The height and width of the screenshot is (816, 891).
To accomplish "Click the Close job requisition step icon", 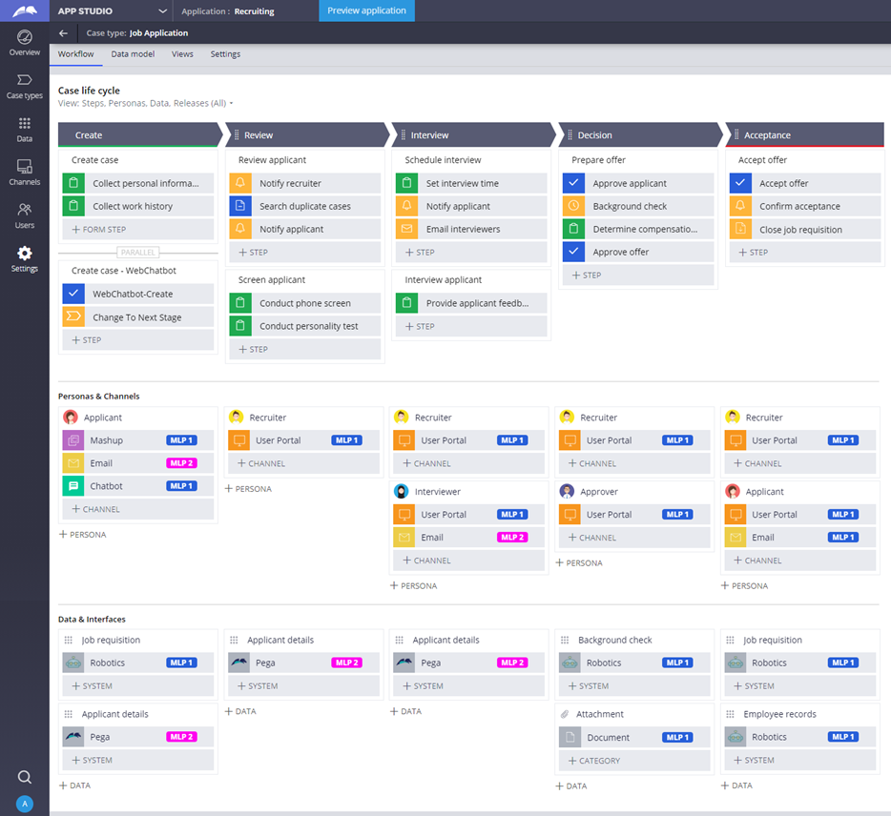I will point(740,229).
